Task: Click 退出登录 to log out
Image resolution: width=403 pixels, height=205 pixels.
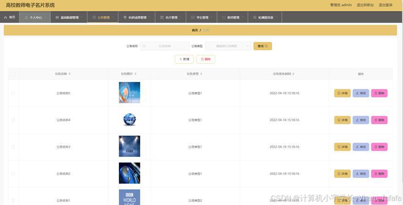Action: 386,5
